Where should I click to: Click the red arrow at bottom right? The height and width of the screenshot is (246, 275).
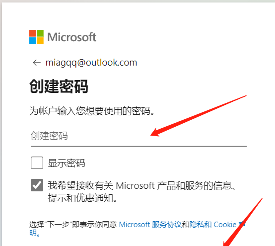pyautogui.click(x=243, y=222)
